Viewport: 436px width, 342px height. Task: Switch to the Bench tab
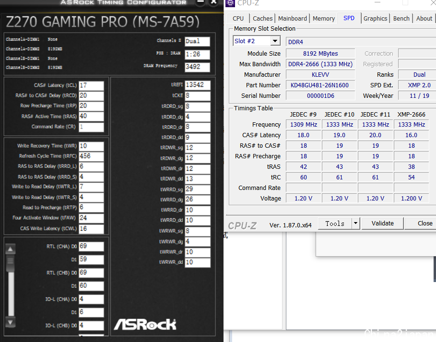coord(401,19)
